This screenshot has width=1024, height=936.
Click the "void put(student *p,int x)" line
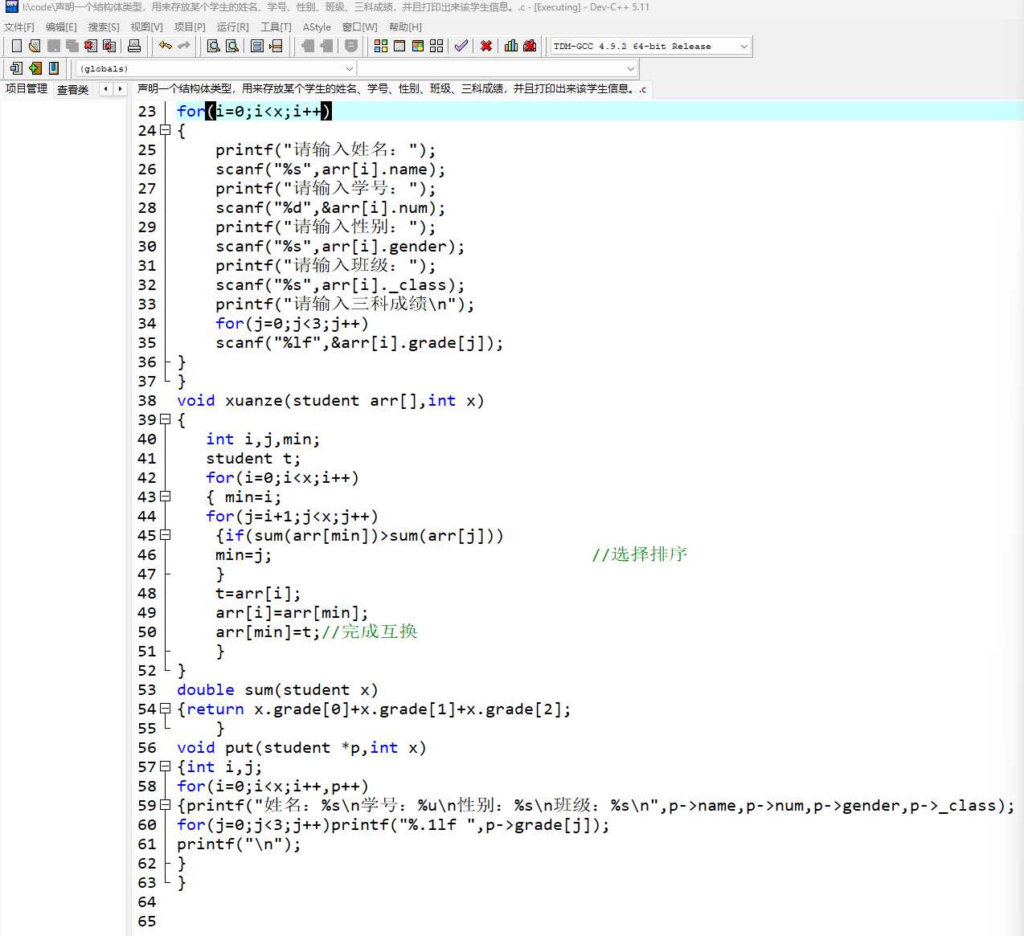pyautogui.click(x=301, y=747)
